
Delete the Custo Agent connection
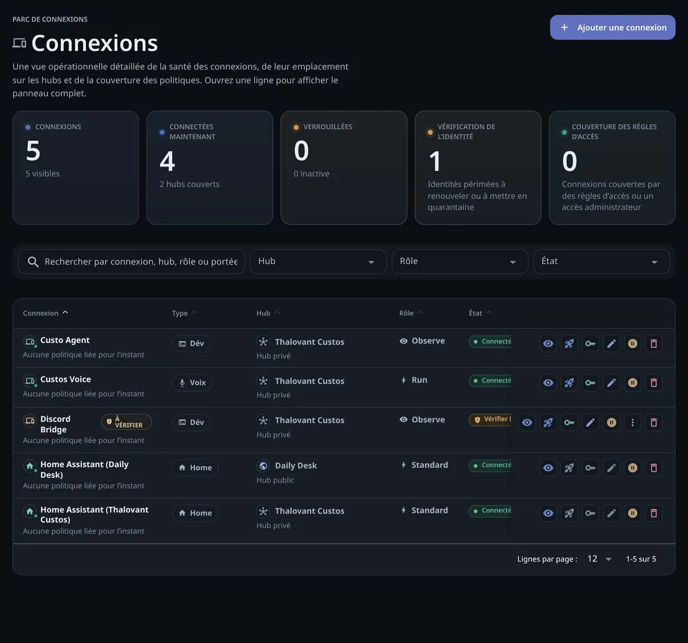click(x=653, y=344)
